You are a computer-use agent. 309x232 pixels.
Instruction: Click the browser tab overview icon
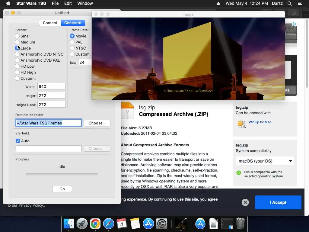tap(293, 13)
